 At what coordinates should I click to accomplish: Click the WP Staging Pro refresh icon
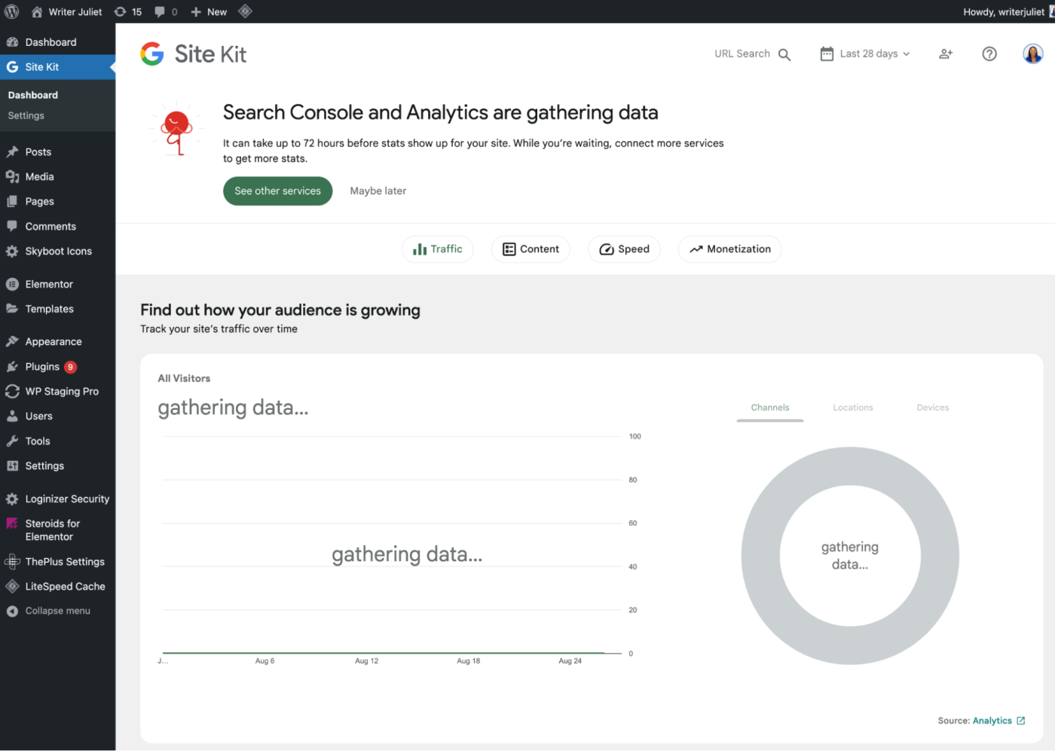coord(12,391)
